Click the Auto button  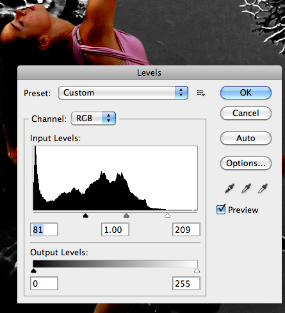click(246, 138)
